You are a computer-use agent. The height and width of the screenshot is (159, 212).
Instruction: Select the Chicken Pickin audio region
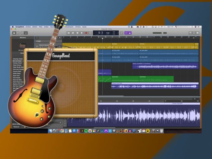pos(155,86)
